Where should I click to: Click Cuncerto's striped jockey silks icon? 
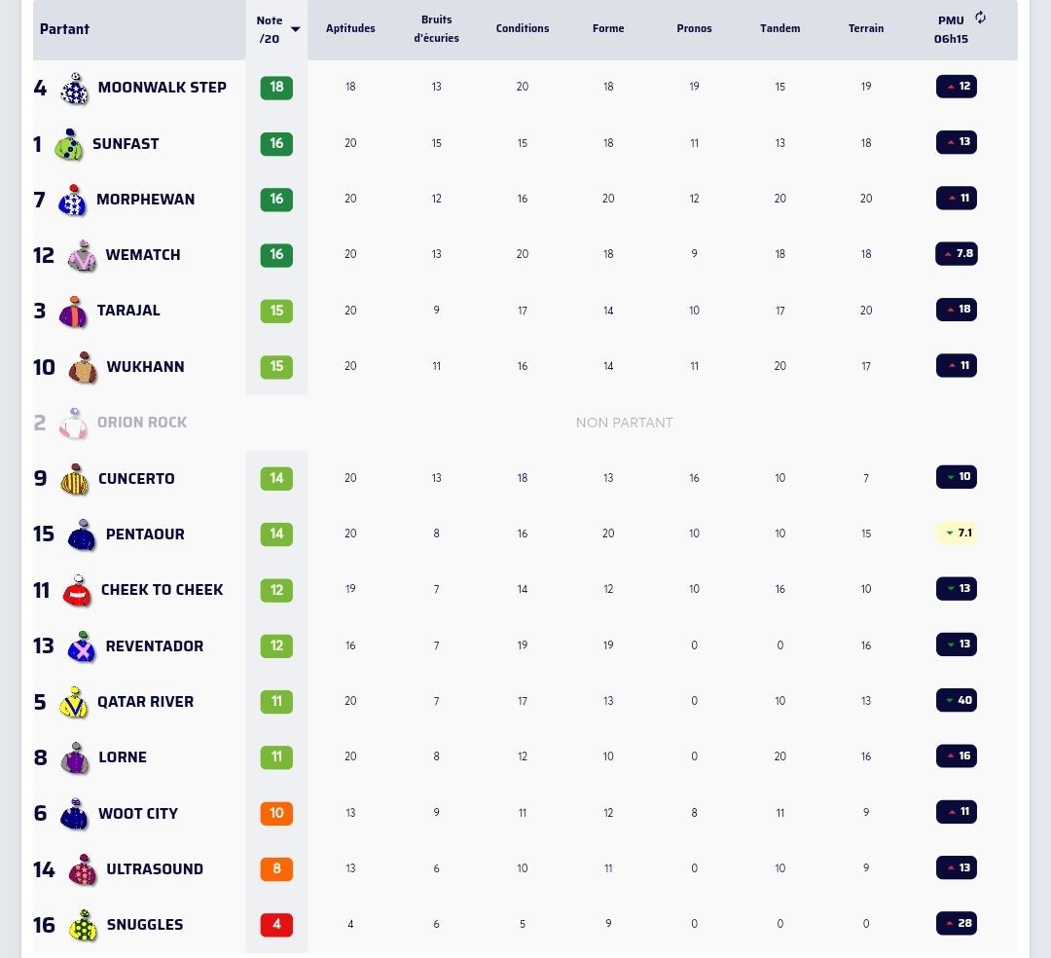click(x=74, y=479)
